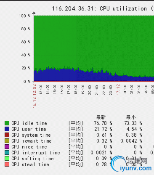154x175 pixels.
Task: Click the latest user value 21.72 %
Action: click(x=103, y=129)
